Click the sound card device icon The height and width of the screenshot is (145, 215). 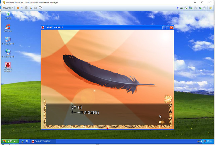(x=200, y=8)
